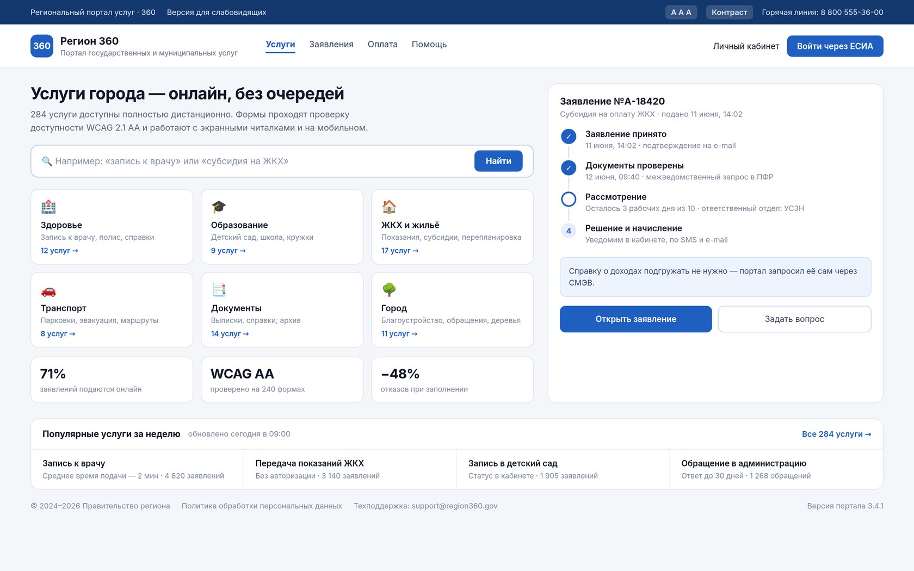Click the ЖКХ и жильё house icon

click(x=389, y=207)
